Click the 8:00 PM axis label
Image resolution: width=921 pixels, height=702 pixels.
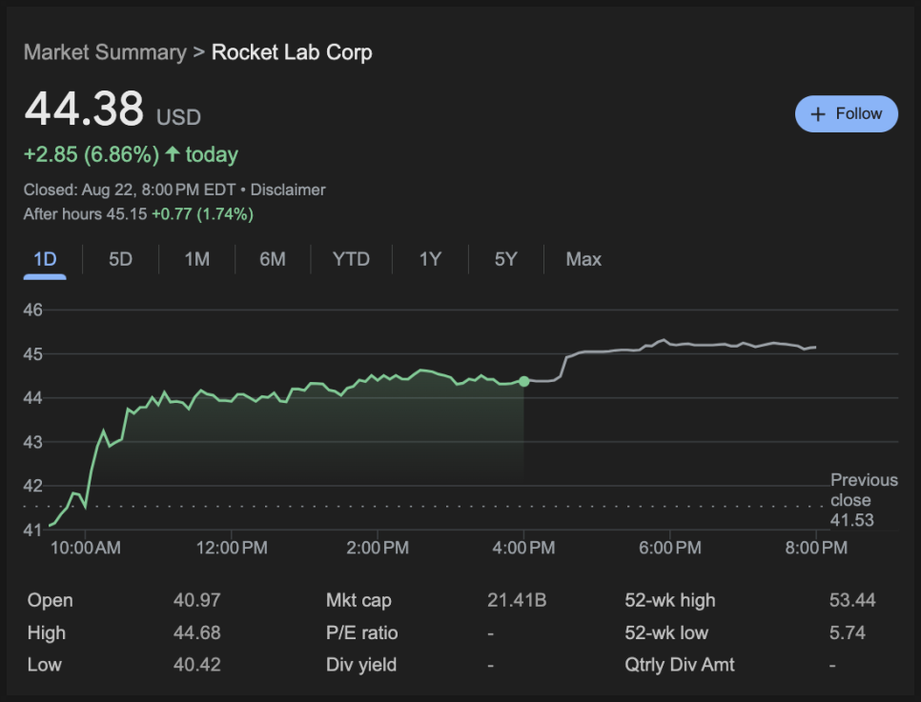[816, 549]
